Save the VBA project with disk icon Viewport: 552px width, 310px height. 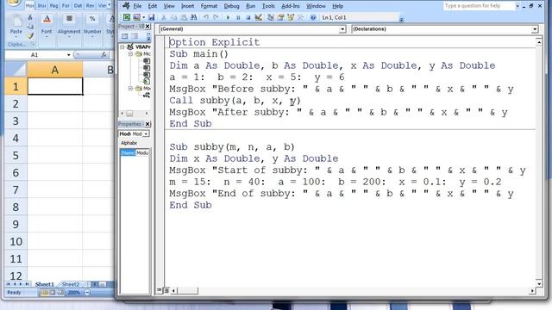[x=152, y=17]
